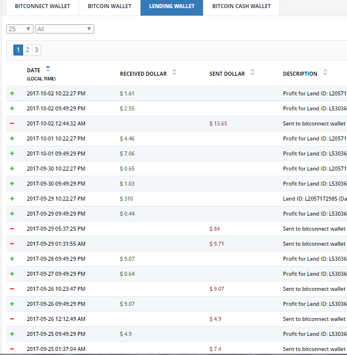Select the $ 0.44 received amount
Viewport: 347px width, 355px height.
click(x=127, y=214)
